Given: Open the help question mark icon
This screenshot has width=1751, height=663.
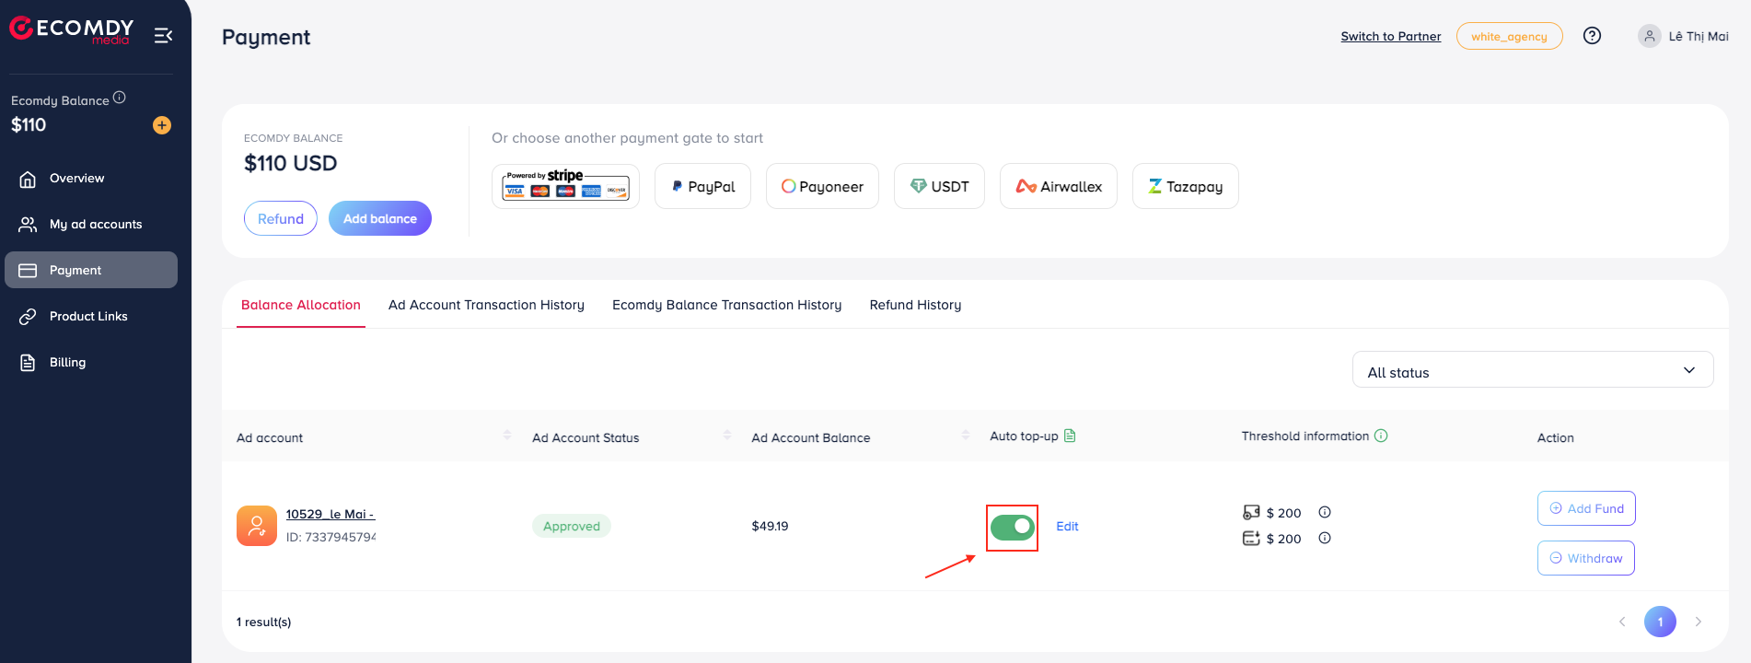Looking at the screenshot, I should point(1592,36).
